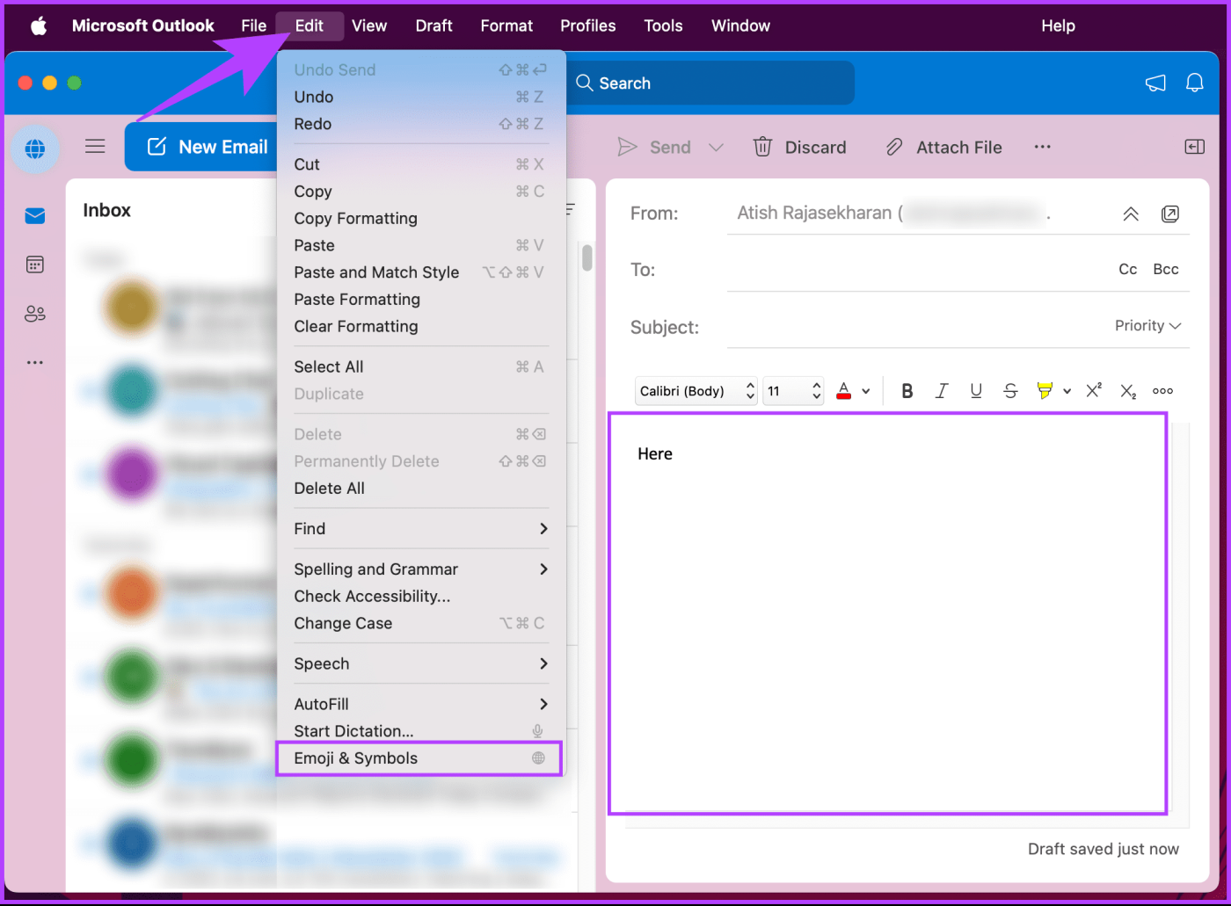Open Calibri (Body) font dropdown
Viewport: 1231px width, 906px height.
pos(696,391)
